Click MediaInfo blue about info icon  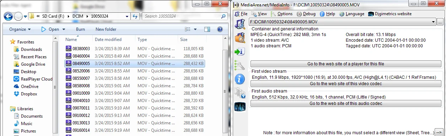coord(240,79)
